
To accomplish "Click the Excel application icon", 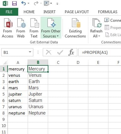I will coord(5,3).
